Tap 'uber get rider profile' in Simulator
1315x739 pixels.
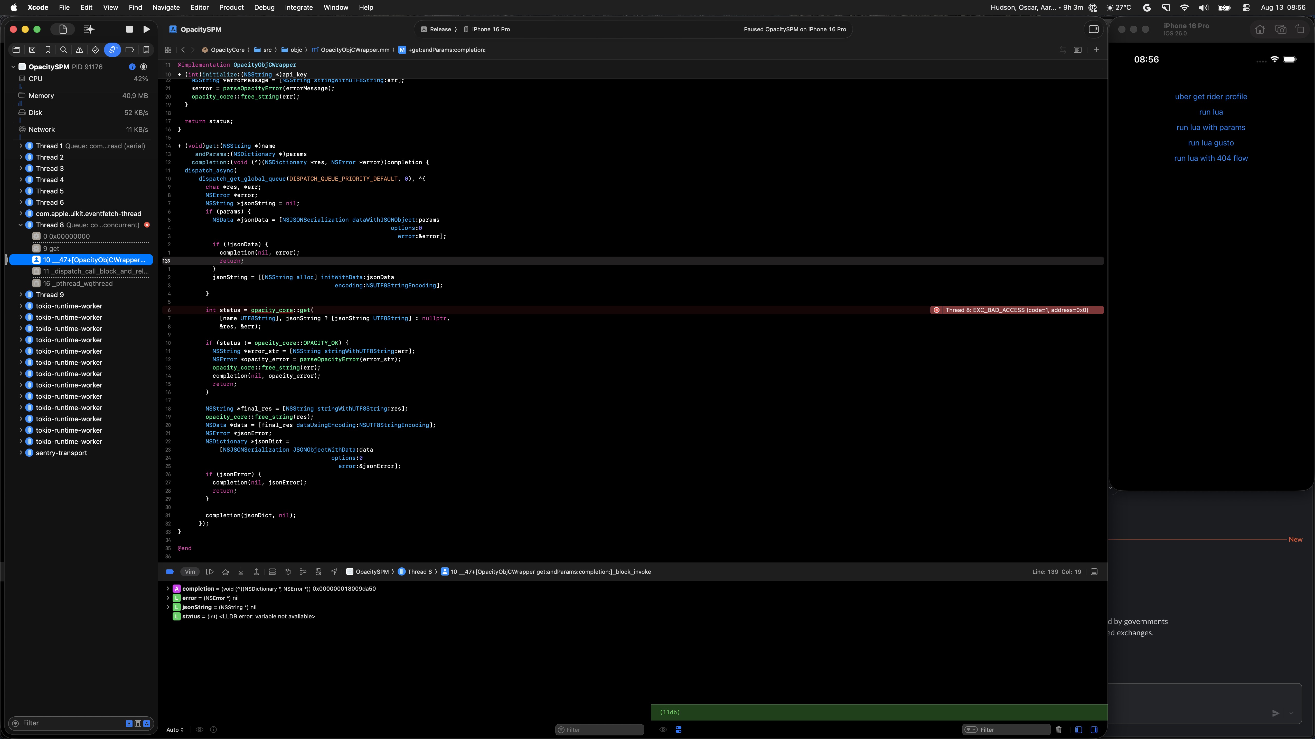(x=1211, y=96)
